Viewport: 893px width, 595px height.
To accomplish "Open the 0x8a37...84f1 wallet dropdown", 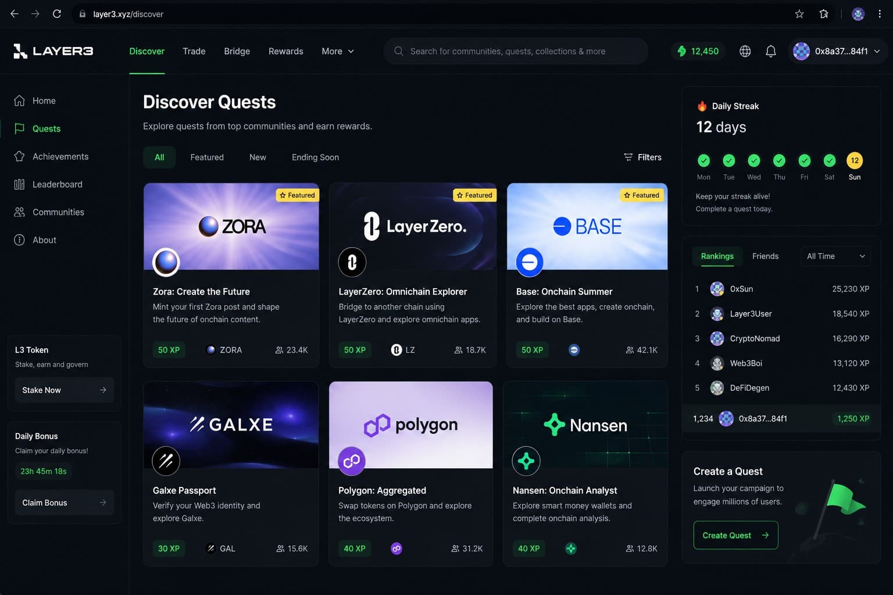I will 837,51.
